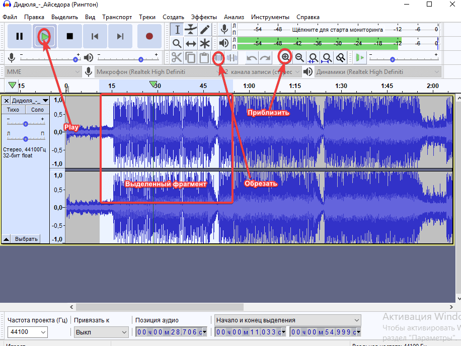Open the Эффекты menu

coord(204,17)
